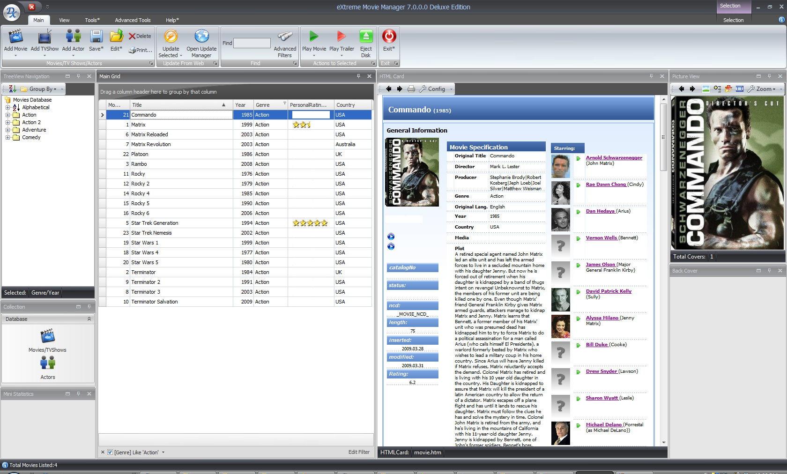The width and height of the screenshot is (787, 474).
Task: Click the Add Movie icon
Action: (15, 37)
